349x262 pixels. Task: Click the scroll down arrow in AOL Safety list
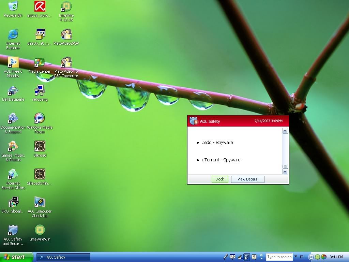click(x=285, y=172)
